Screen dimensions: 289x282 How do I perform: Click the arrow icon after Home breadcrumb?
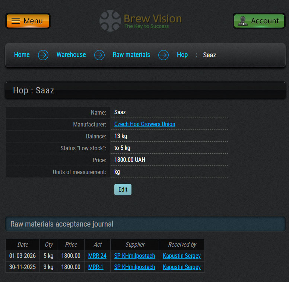point(43,55)
